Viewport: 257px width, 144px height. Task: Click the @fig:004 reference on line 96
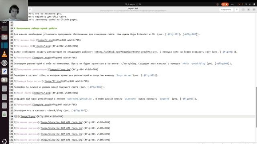(223, 64)
